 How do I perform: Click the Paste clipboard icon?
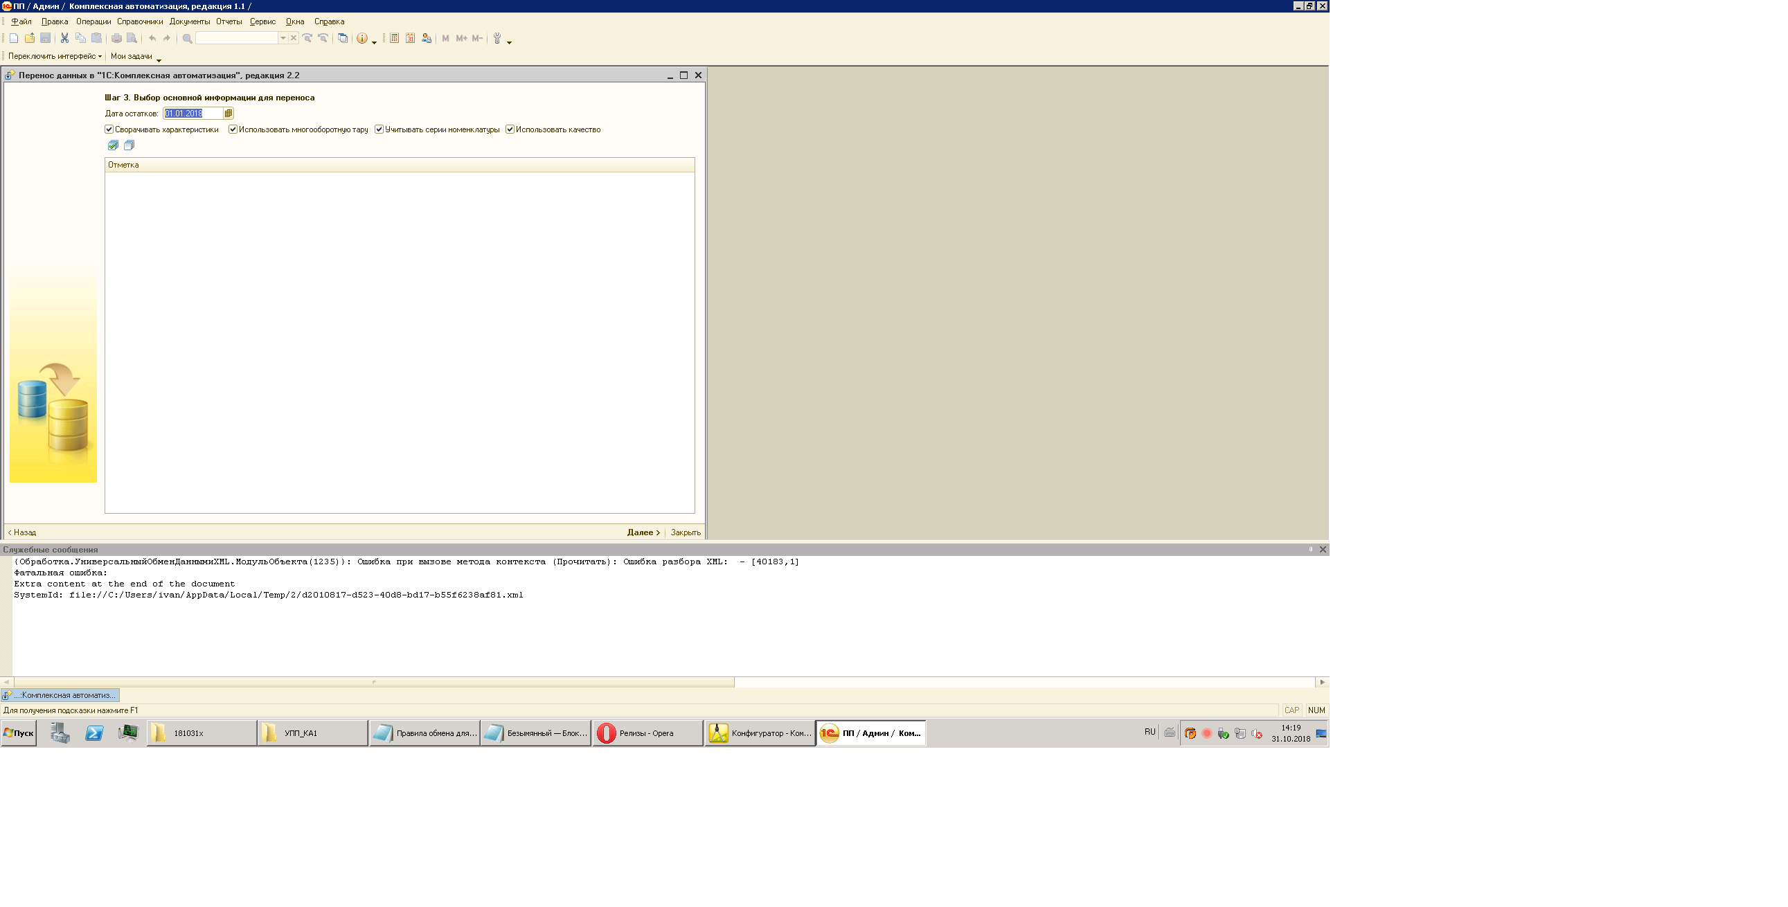point(96,38)
